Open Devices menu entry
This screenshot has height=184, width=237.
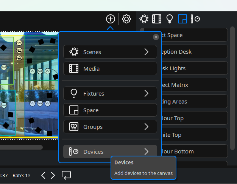(x=110, y=152)
